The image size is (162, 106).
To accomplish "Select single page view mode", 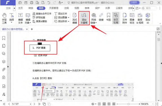I will (99, 104).
